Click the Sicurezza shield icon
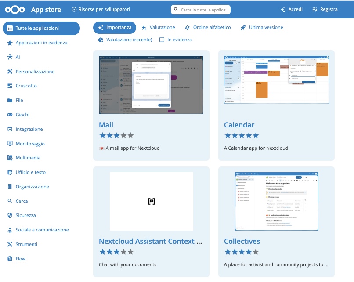 coord(10,215)
